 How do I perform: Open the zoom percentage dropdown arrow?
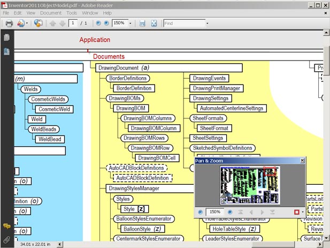130,24
